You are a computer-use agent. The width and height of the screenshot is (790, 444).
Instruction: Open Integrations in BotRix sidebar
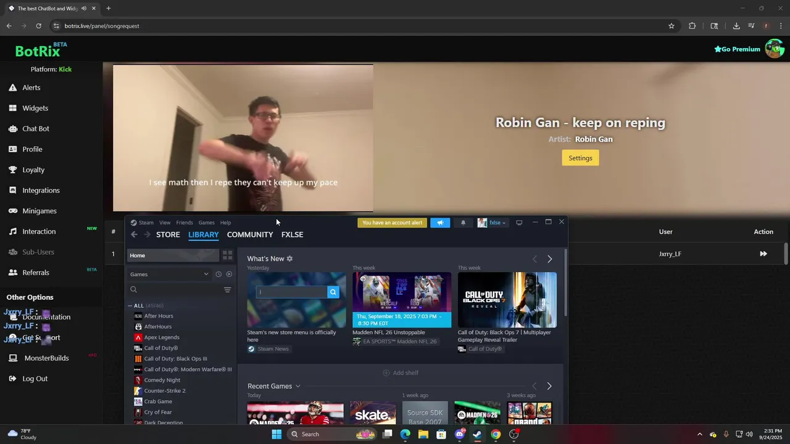(x=41, y=191)
